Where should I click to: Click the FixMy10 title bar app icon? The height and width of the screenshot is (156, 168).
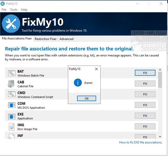click(x=3, y=4)
